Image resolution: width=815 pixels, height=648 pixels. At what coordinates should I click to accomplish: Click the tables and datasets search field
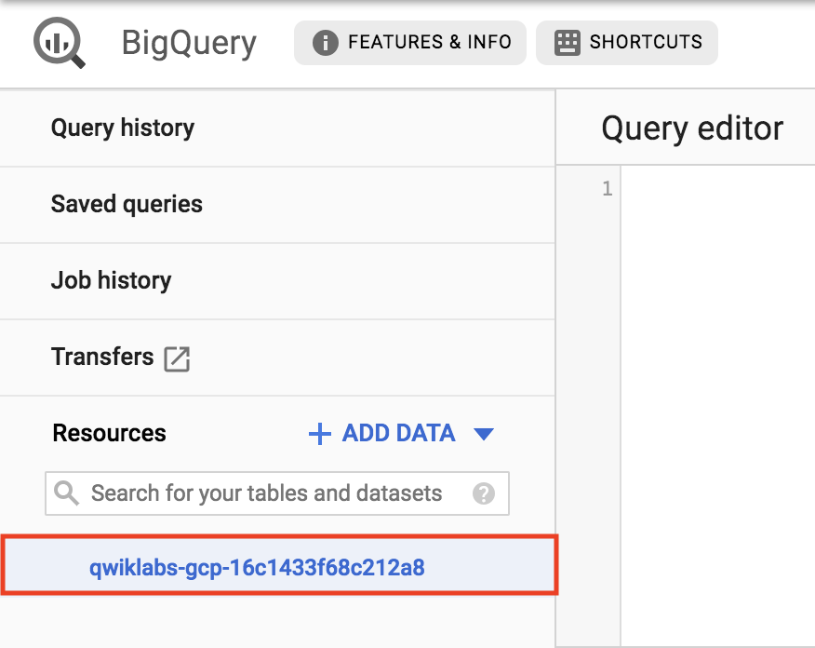277,493
